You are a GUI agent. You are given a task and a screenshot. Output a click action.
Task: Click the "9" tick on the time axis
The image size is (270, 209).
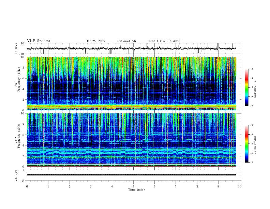point(218,186)
